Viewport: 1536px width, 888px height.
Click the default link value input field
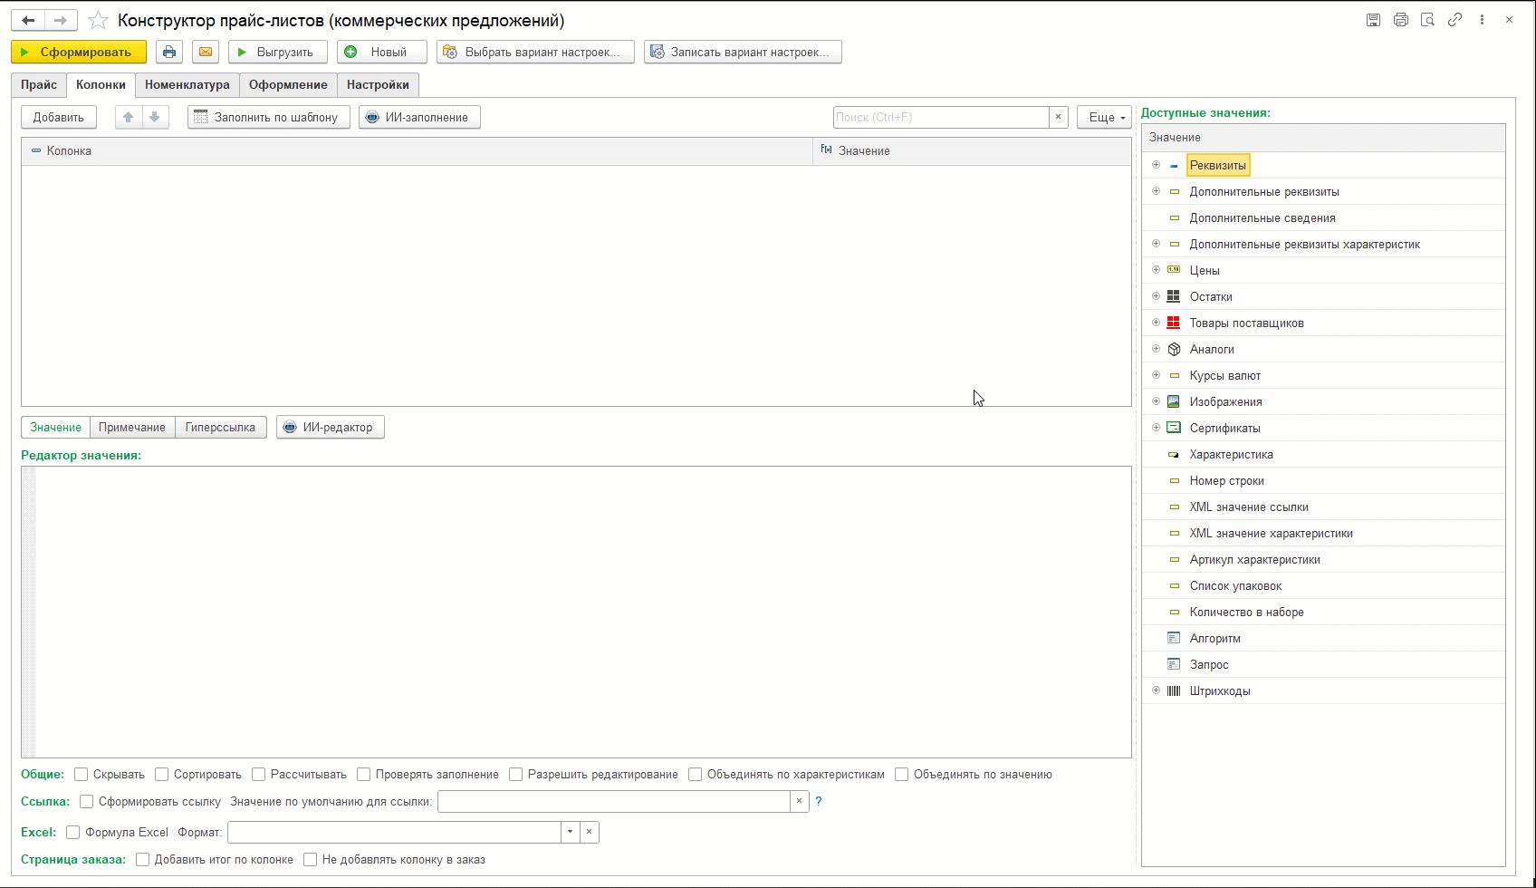pos(614,801)
